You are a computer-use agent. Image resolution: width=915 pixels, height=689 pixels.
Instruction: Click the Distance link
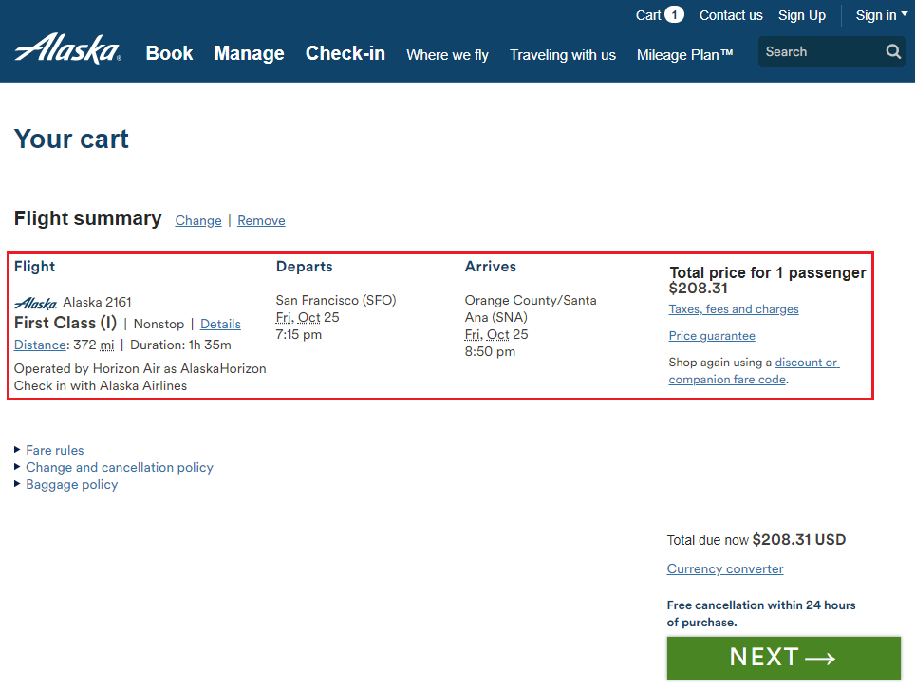point(40,344)
